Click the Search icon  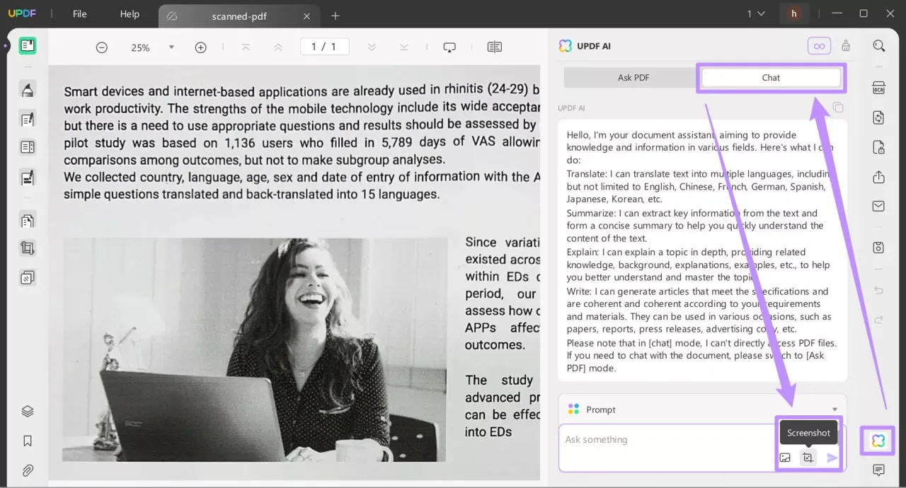point(878,45)
